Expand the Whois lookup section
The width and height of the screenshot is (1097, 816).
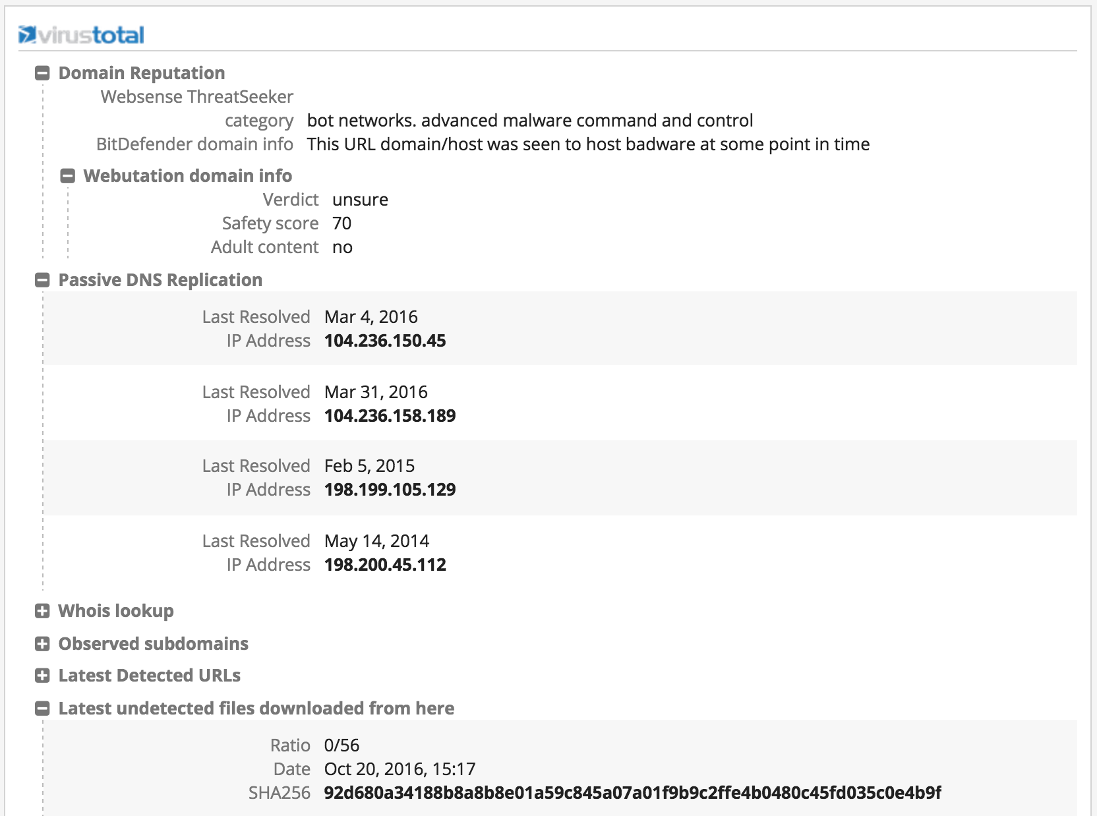point(42,611)
